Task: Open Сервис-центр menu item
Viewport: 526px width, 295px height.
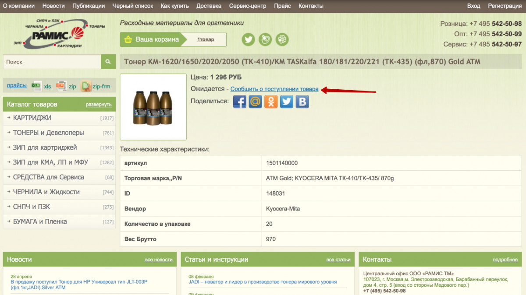Action: pyautogui.click(x=247, y=6)
